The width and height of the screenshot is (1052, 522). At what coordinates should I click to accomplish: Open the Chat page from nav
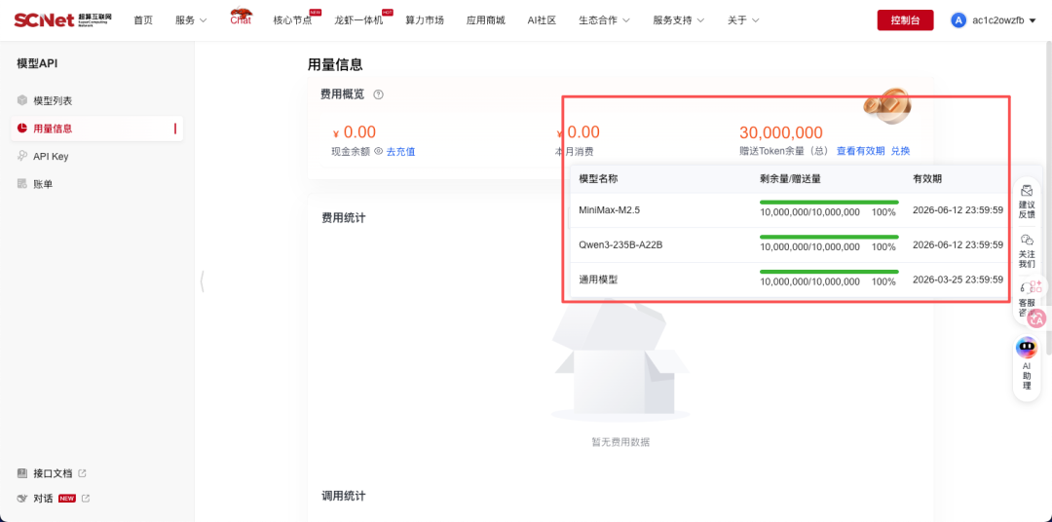(x=241, y=19)
